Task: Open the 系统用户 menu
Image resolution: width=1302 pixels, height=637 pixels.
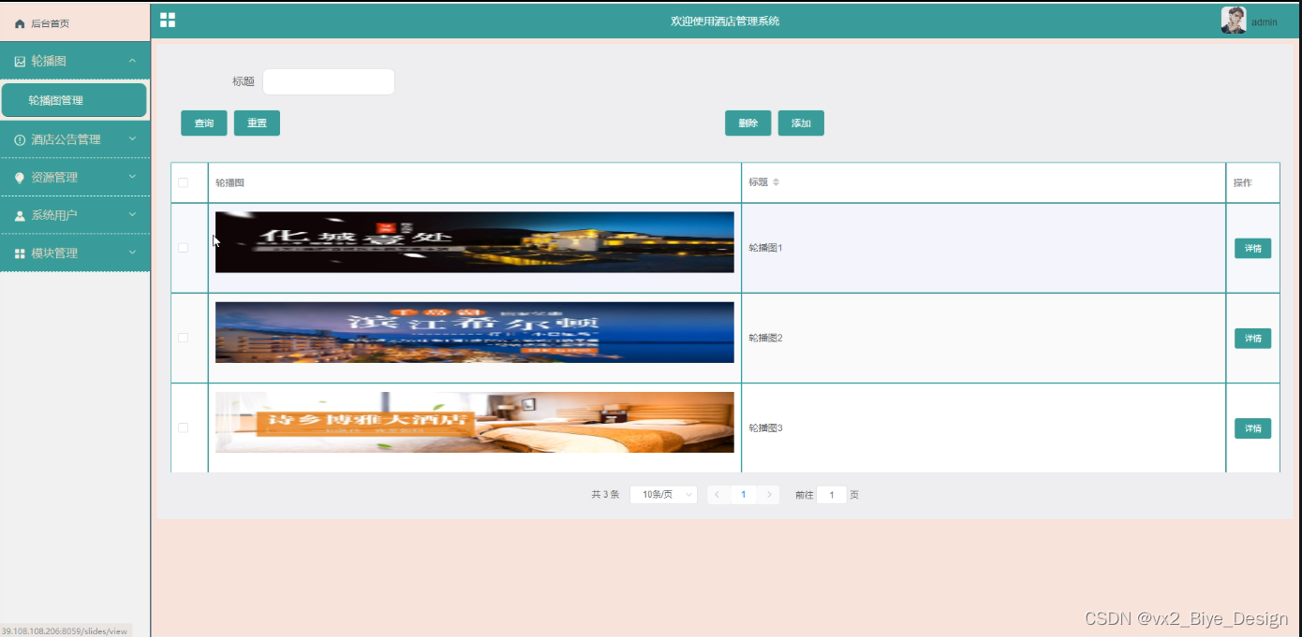Action: [75, 215]
